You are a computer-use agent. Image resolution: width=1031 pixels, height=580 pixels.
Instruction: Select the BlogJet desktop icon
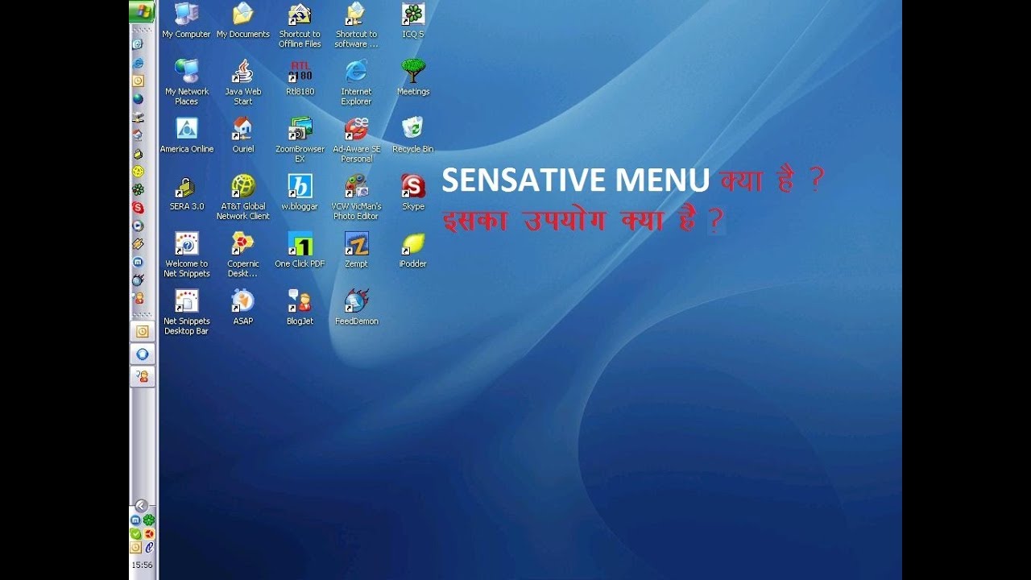coord(300,307)
